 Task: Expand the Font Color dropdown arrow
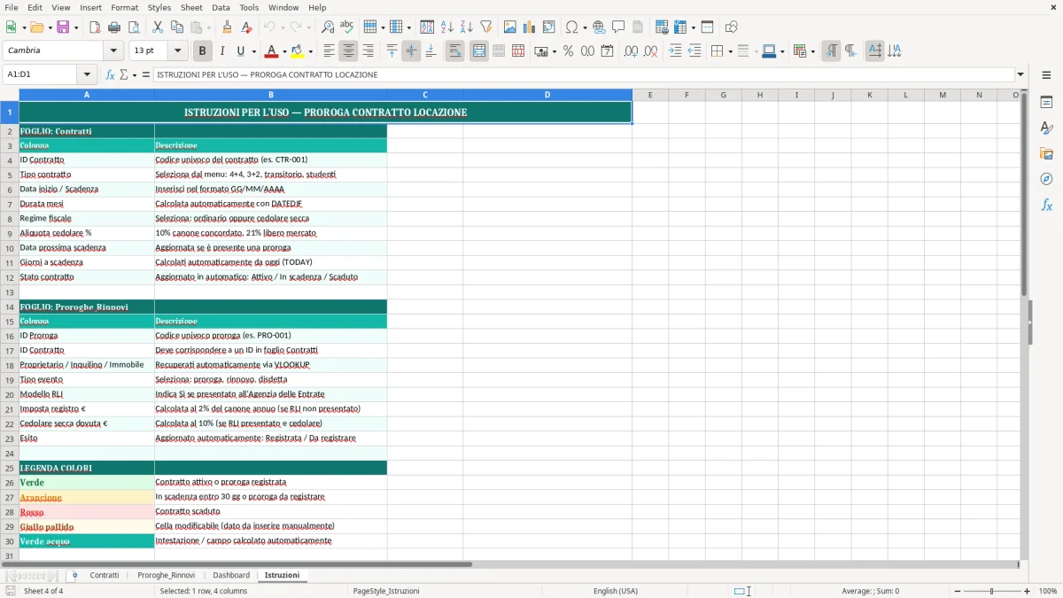[283, 51]
